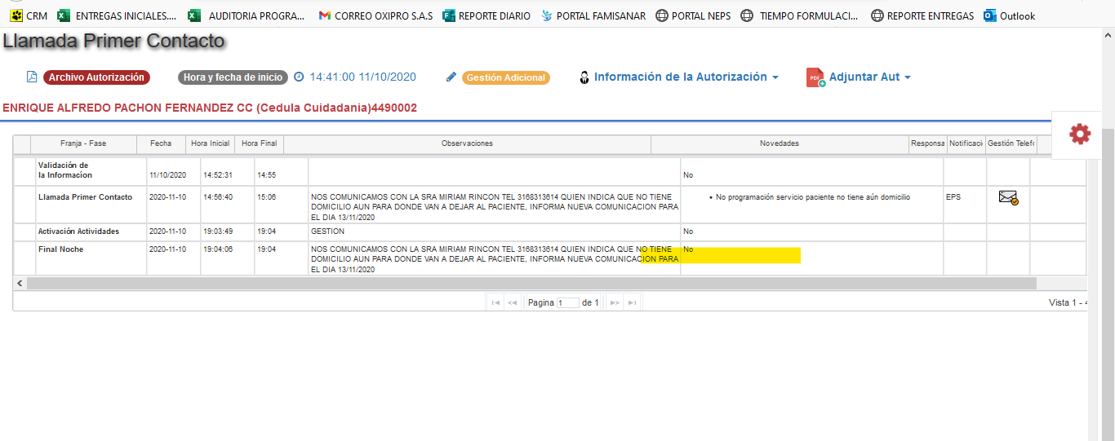Open the Outlook bookmark
Viewport: 1115px width, 441px height.
point(1010,15)
